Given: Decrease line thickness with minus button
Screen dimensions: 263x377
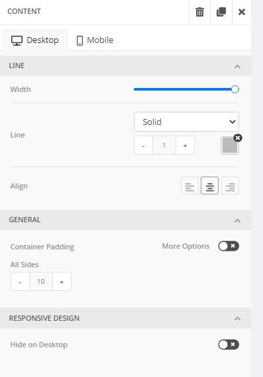Looking at the screenshot, I should click(144, 146).
